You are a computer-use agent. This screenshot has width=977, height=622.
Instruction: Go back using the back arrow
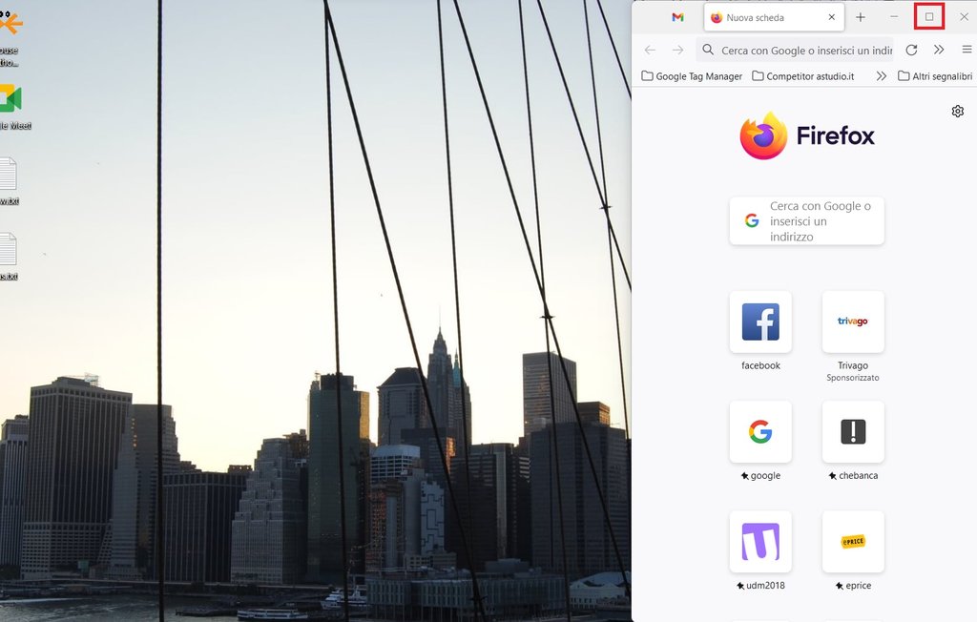point(650,50)
